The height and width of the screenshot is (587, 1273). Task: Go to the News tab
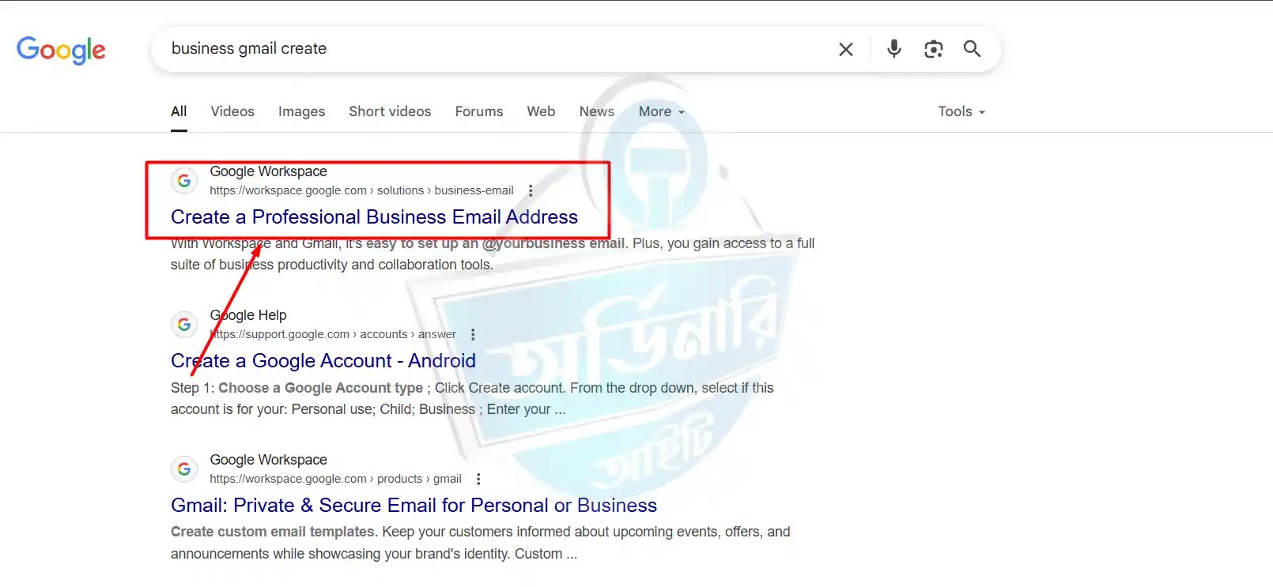597,111
